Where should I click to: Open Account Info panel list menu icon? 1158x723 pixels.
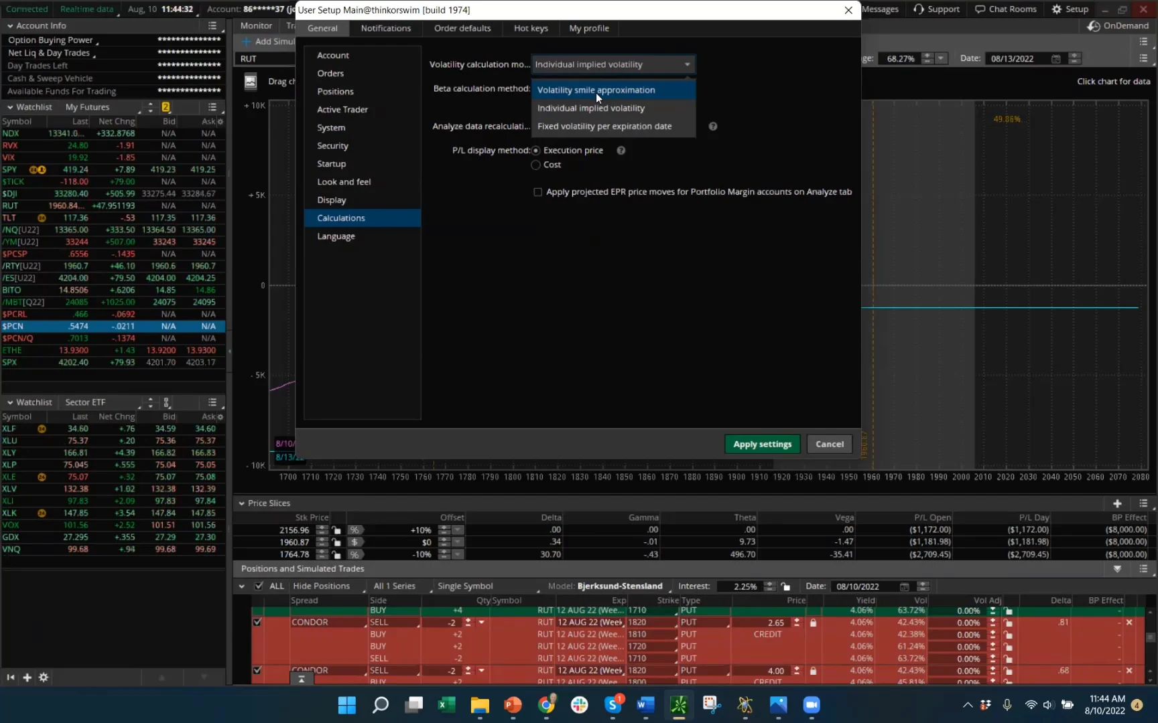pos(212,26)
